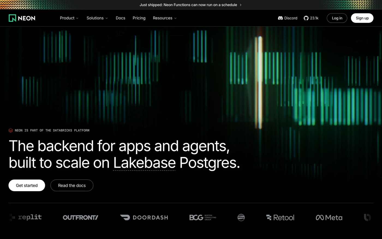Viewport: 382px width, 239px height.
Task: Click the Databricks stack icon above the headline
Action: pyautogui.click(x=11, y=130)
